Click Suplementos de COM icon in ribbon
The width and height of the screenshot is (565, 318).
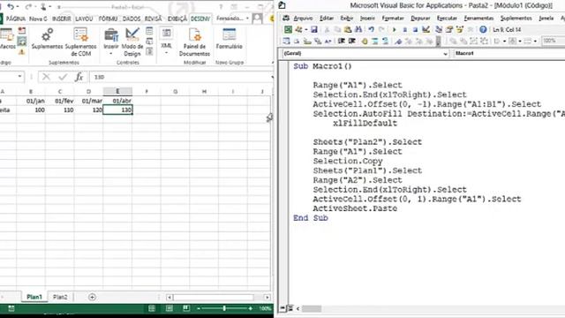click(80, 35)
